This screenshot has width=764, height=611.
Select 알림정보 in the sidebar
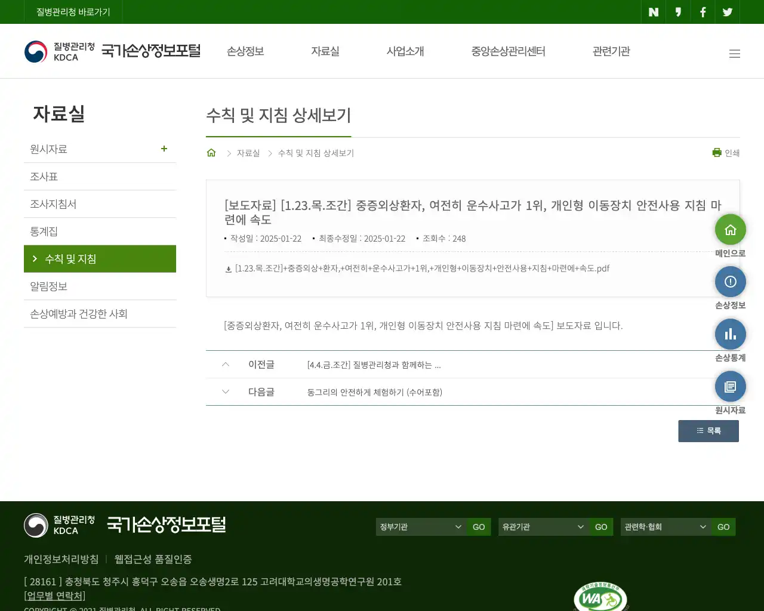(x=100, y=286)
